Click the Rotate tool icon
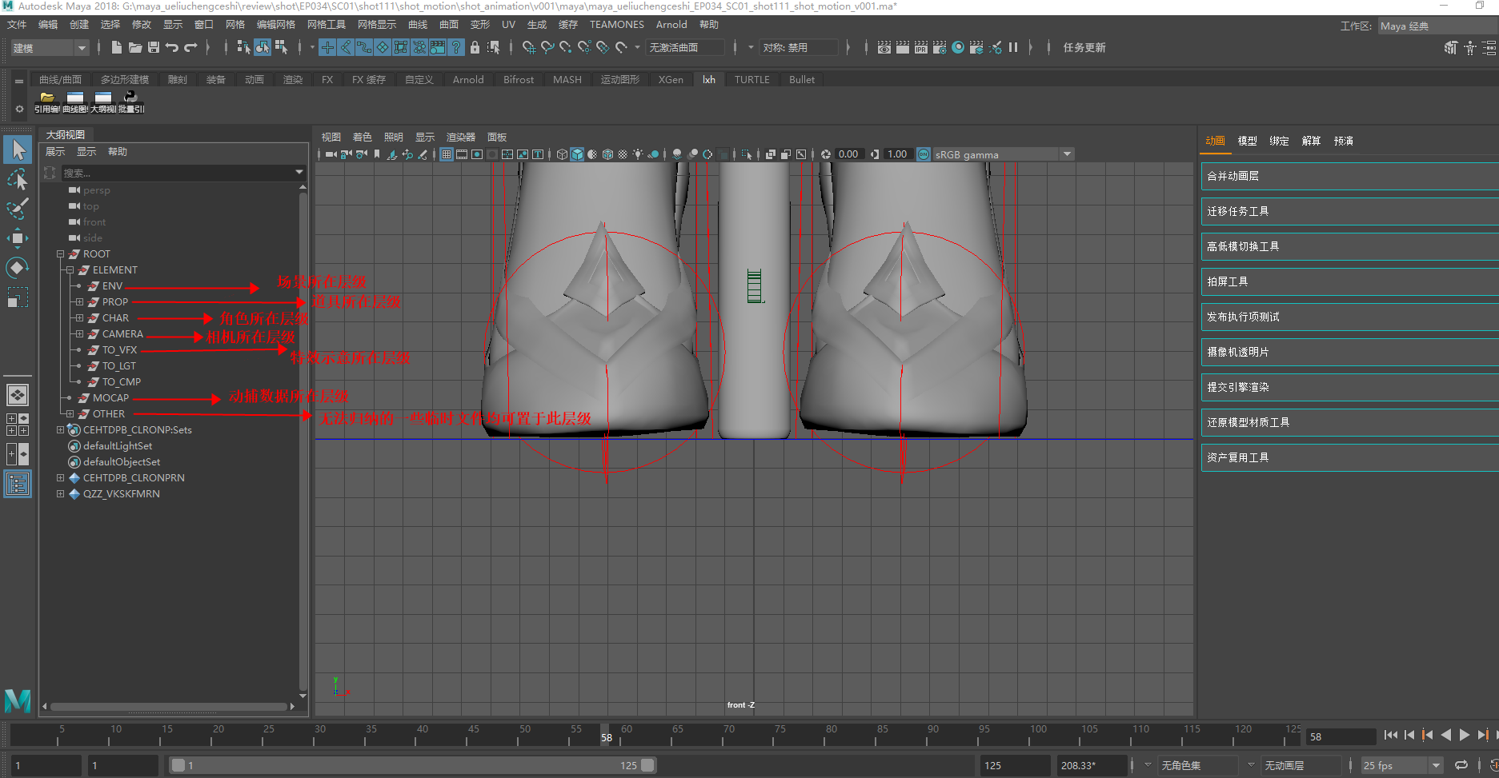The width and height of the screenshot is (1499, 778). 18,267
